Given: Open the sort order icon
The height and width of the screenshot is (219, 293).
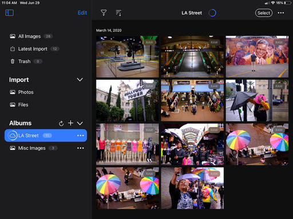Looking at the screenshot, I should point(118,13).
